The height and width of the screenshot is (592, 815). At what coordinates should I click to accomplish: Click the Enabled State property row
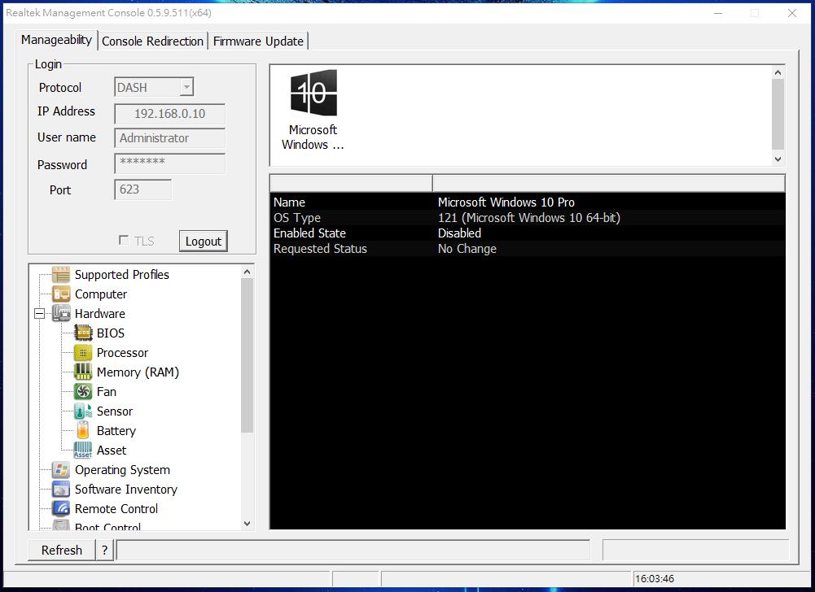[x=528, y=233]
